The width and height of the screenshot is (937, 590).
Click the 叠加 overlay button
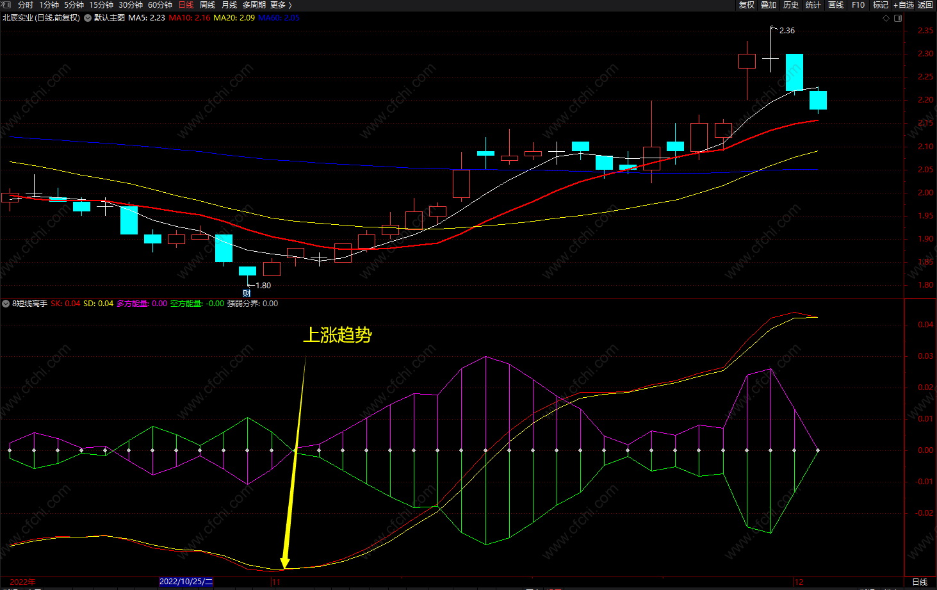(769, 5)
